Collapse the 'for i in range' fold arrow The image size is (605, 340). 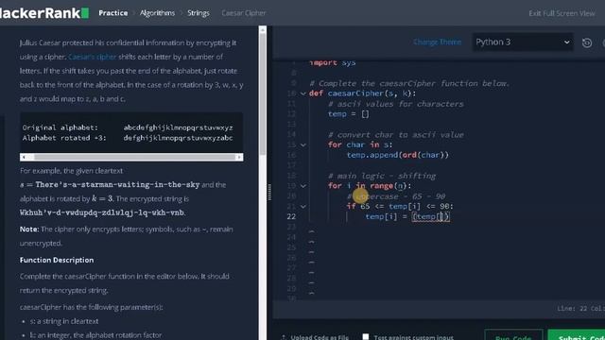303,186
